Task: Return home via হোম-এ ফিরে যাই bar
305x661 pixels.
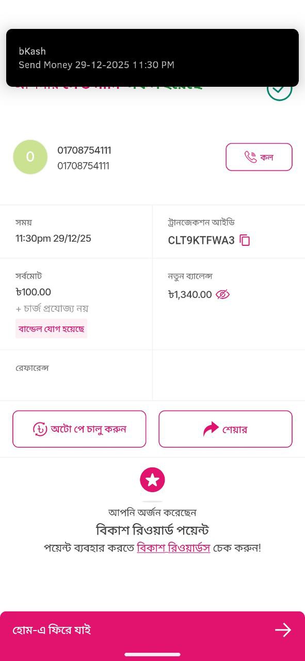Action: click(x=152, y=629)
